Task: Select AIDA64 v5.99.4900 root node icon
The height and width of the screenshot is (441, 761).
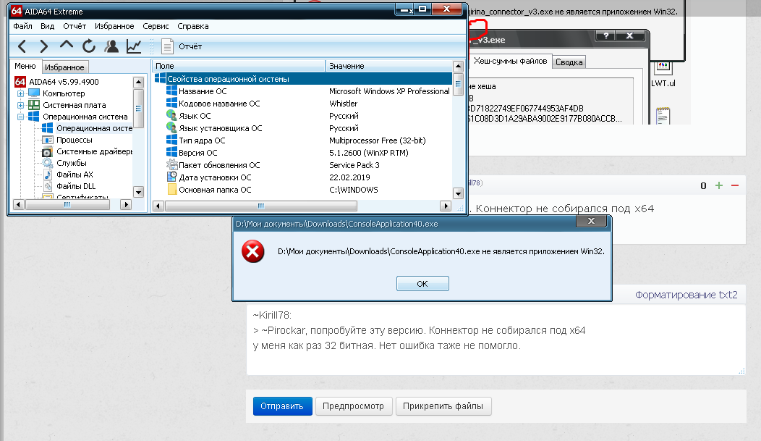Action: click(x=20, y=82)
